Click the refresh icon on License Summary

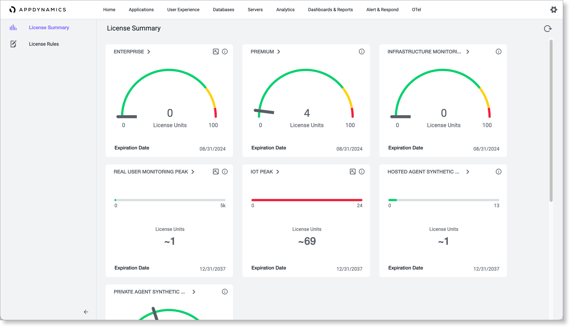(x=548, y=29)
